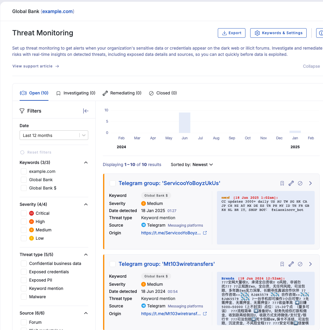The height and width of the screenshot is (330, 323).
Task: Click the June 2024 bar on the chart
Action: click(x=185, y=122)
